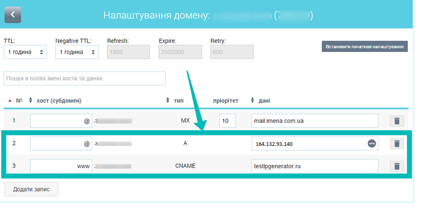Screen dimensions: 421x209
Task: Click the CNAME type cell
Action: [x=185, y=166]
